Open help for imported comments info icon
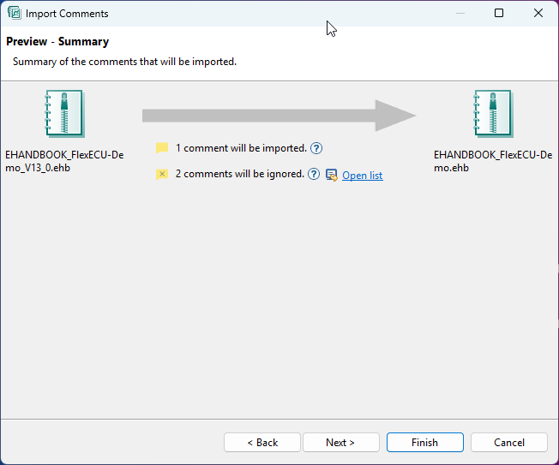This screenshot has width=559, height=465. point(316,148)
